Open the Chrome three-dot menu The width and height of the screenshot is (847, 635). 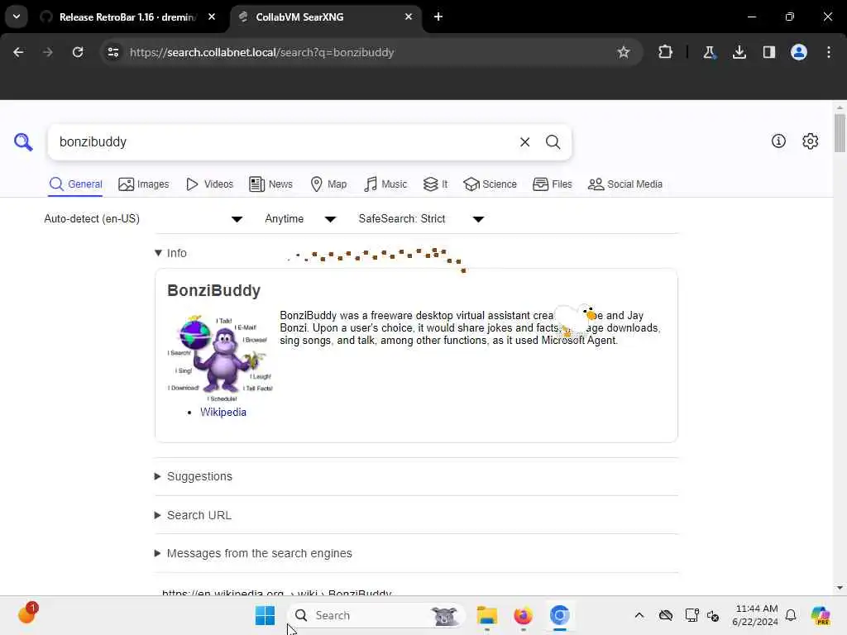point(829,52)
